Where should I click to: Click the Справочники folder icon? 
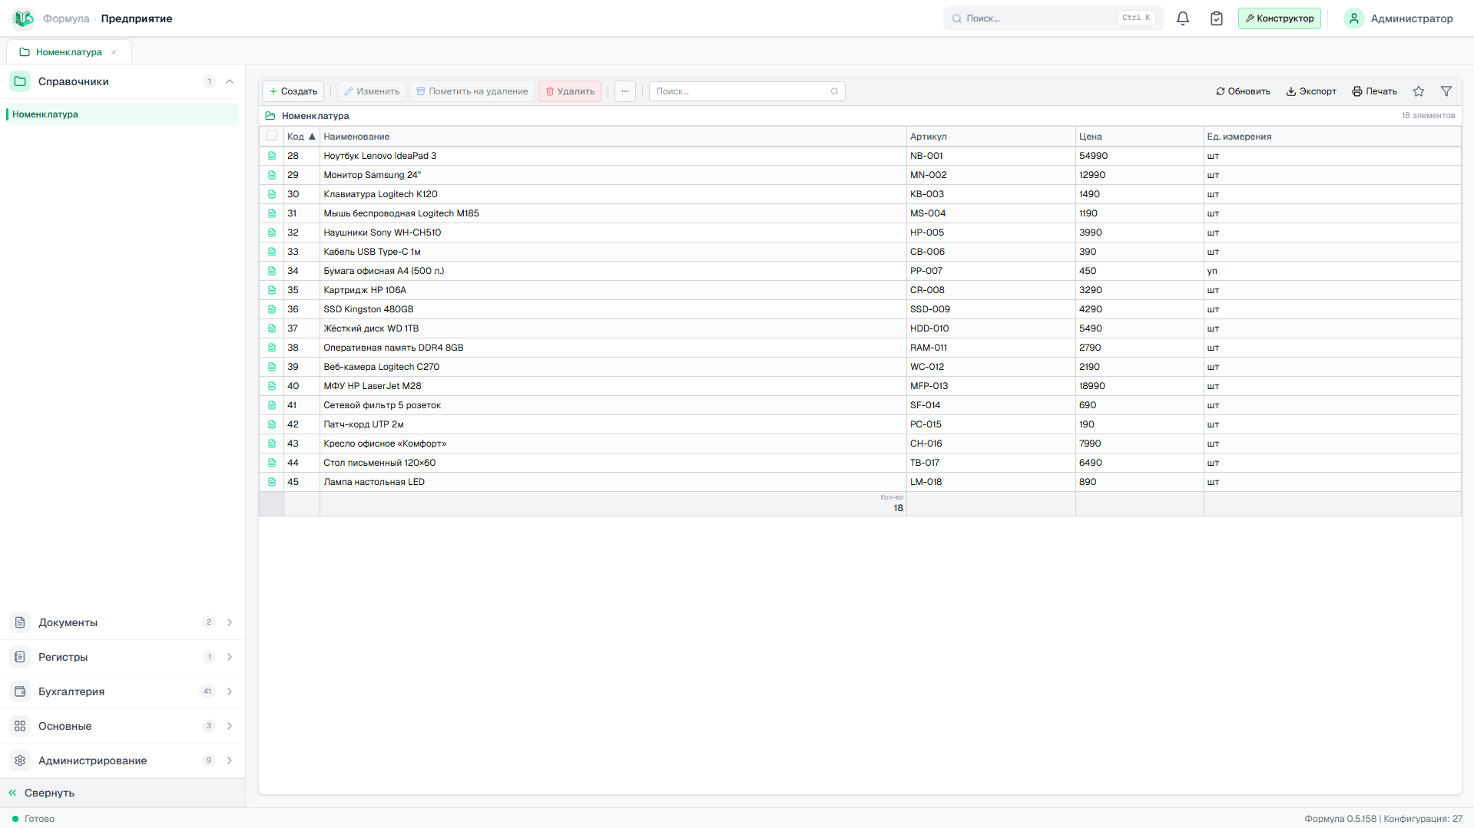[x=20, y=81]
